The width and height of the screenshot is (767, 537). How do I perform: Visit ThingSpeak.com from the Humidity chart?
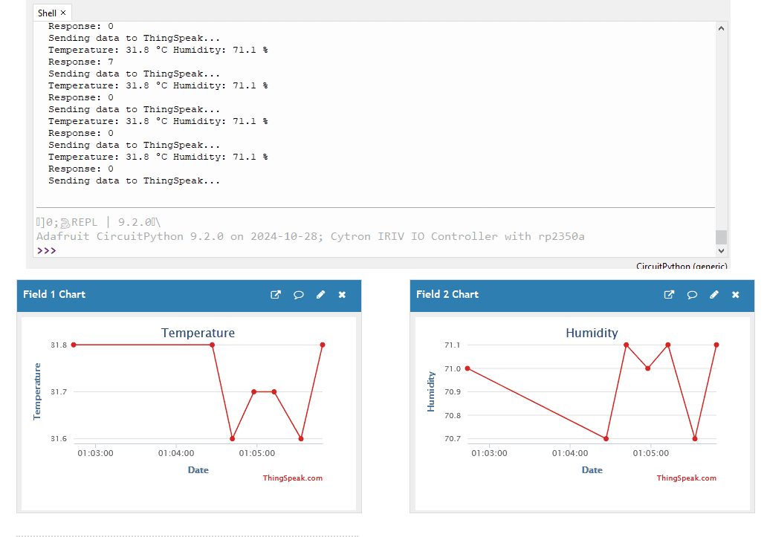[x=686, y=478]
